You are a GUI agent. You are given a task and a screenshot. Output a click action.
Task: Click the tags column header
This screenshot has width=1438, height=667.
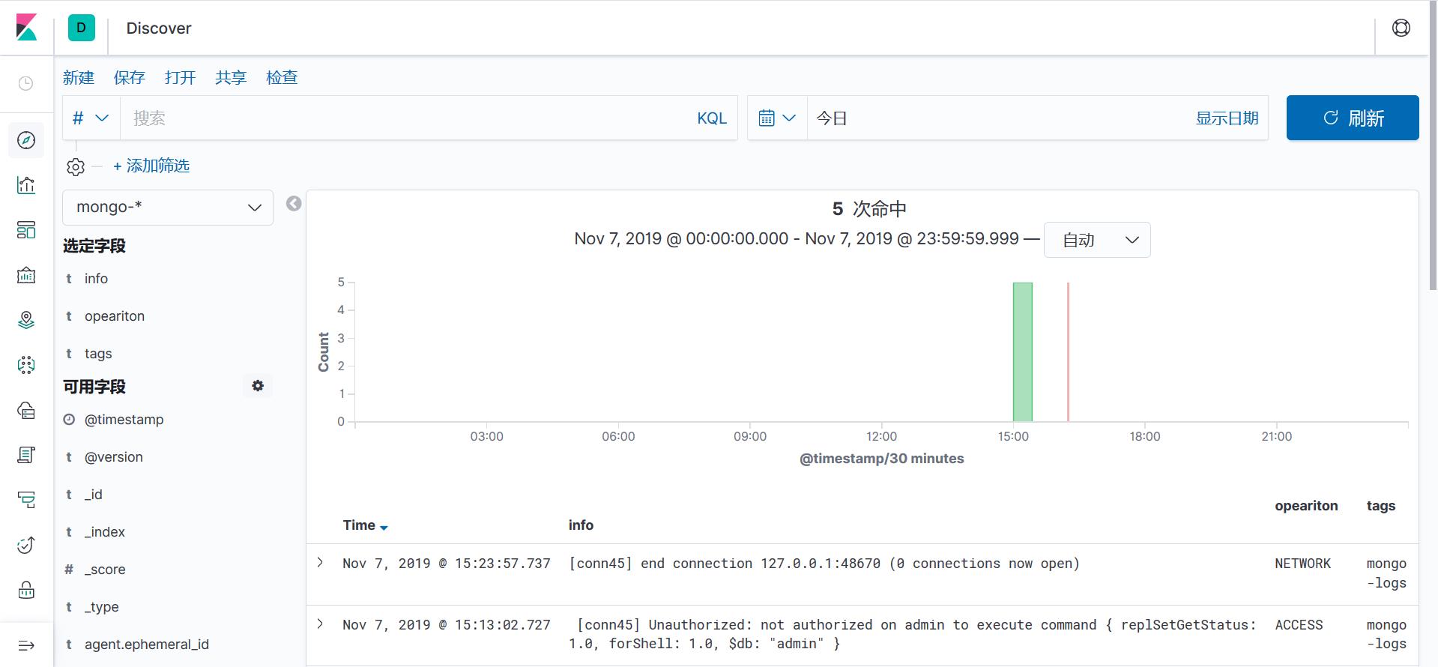click(1380, 506)
